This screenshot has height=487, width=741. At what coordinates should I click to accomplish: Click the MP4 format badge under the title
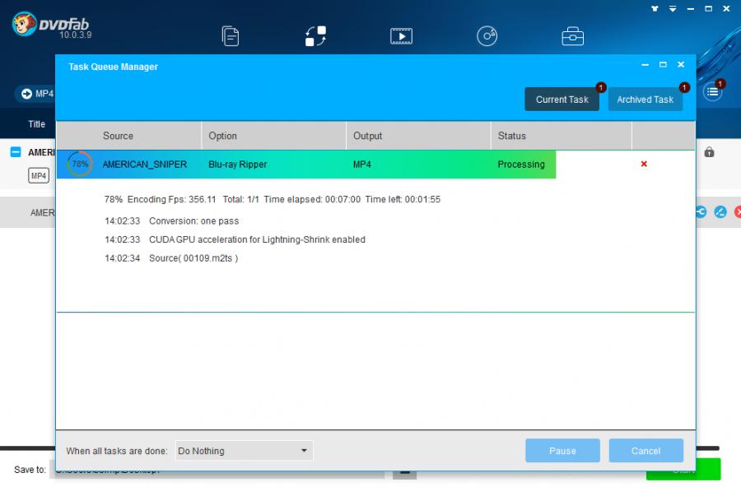[x=39, y=176]
